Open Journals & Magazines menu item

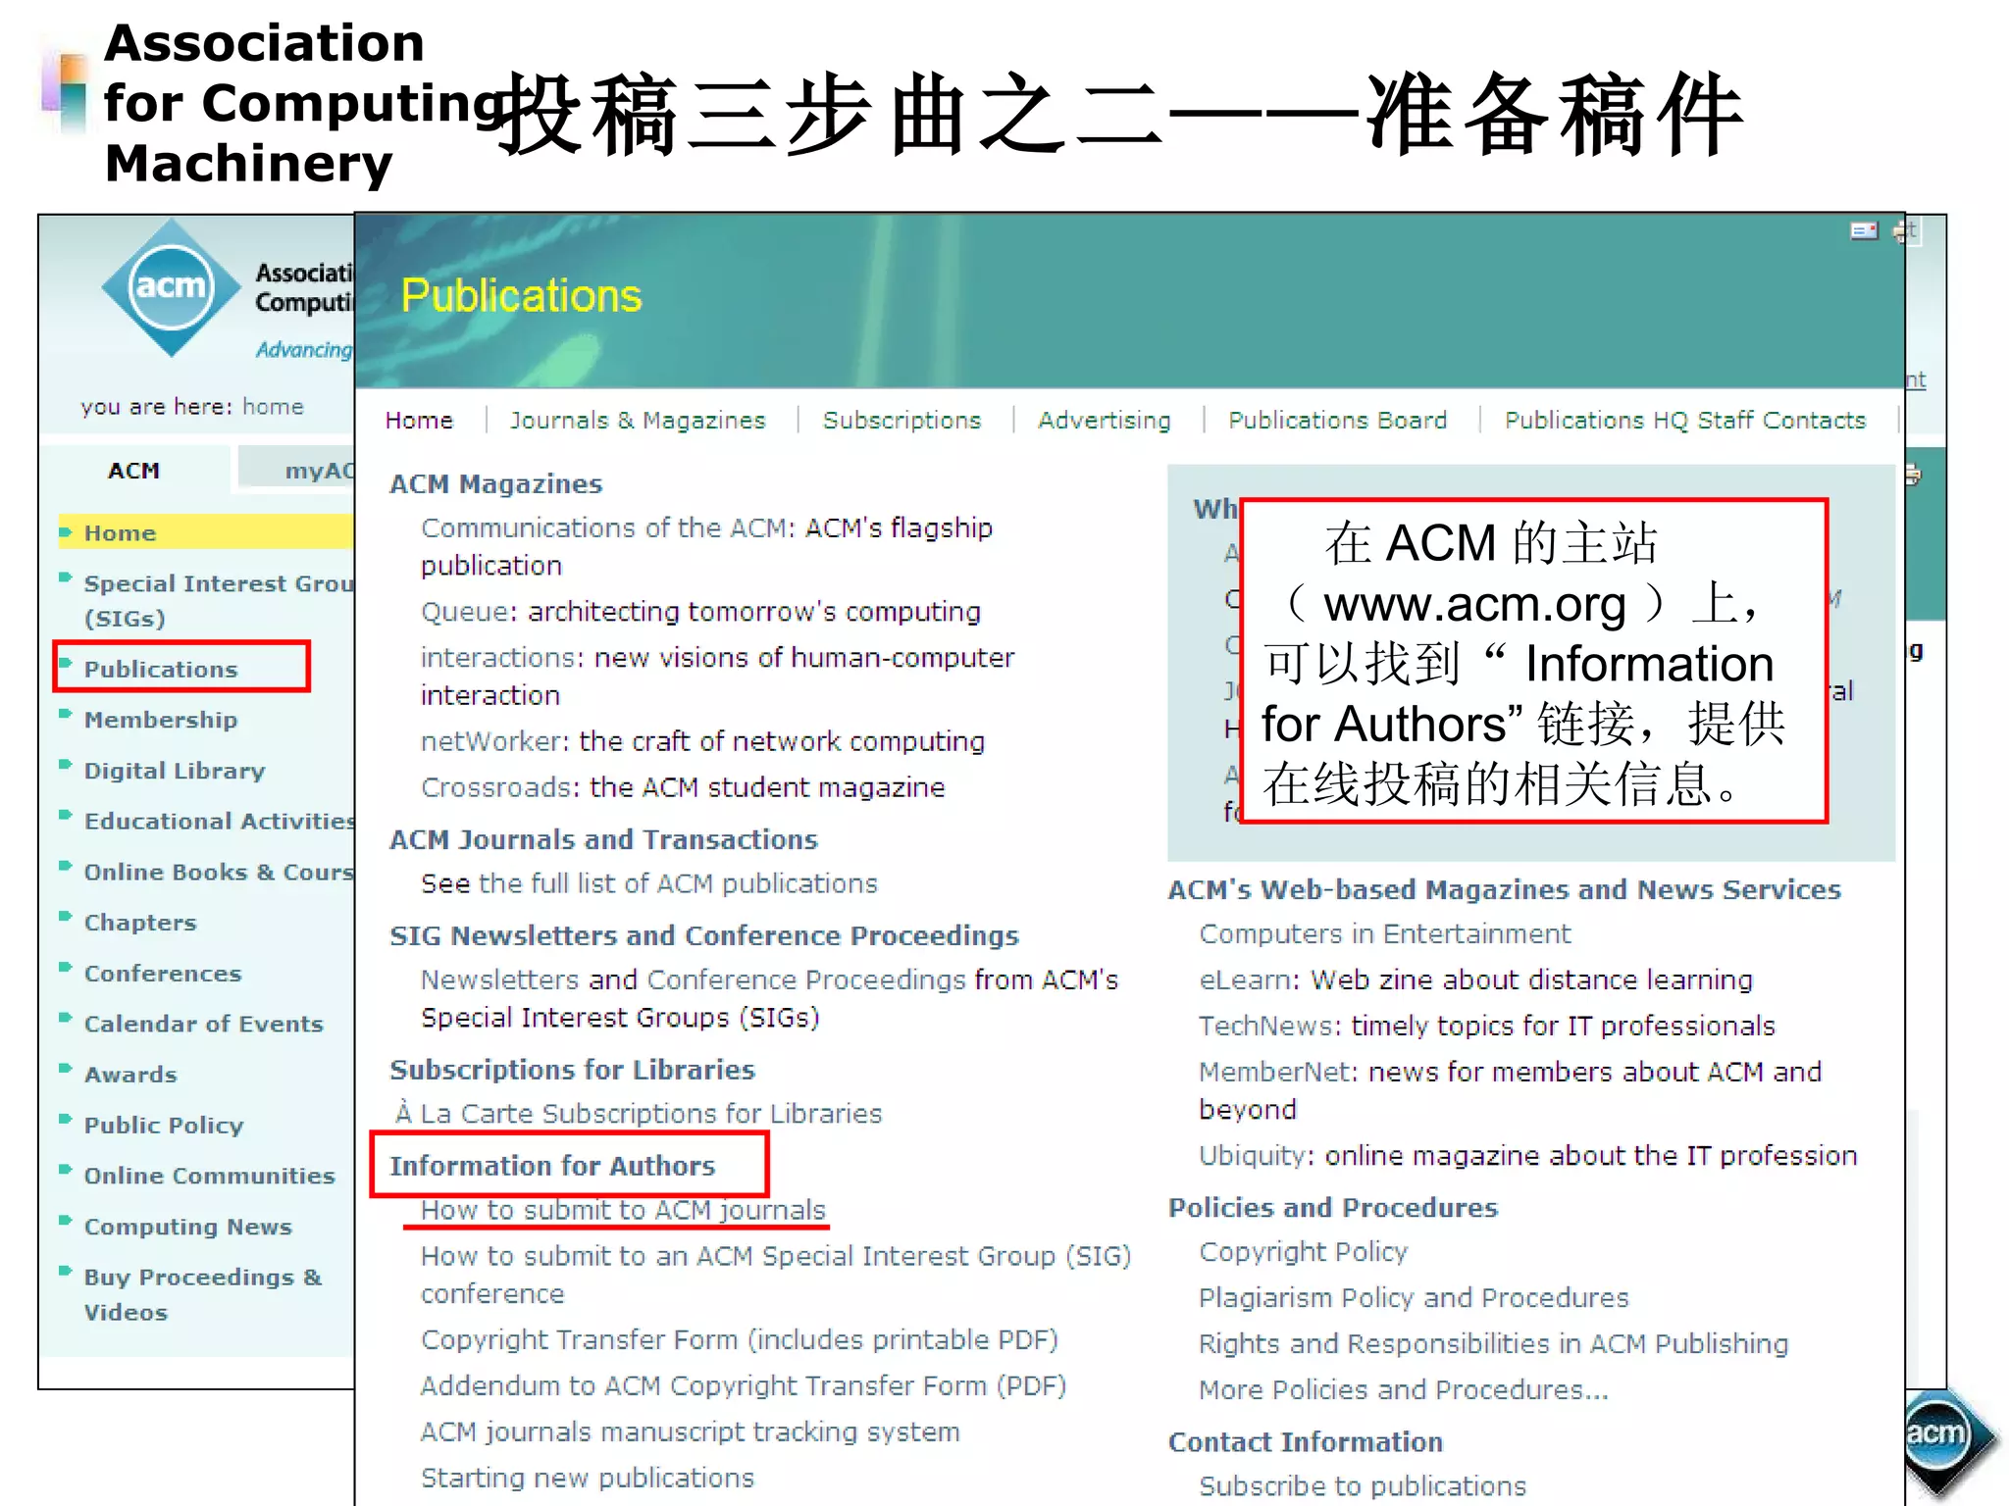(x=638, y=421)
